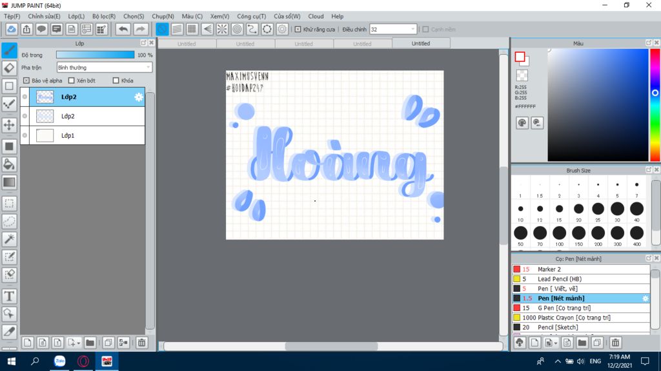Choose Lead Pencil (HB) brush
This screenshot has height=371, width=661.
click(581, 279)
